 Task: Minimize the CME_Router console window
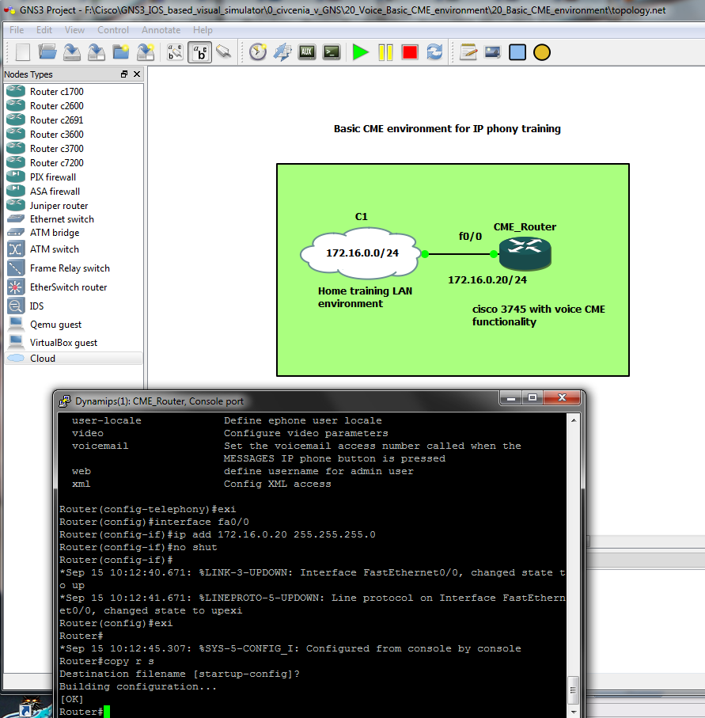(x=511, y=398)
